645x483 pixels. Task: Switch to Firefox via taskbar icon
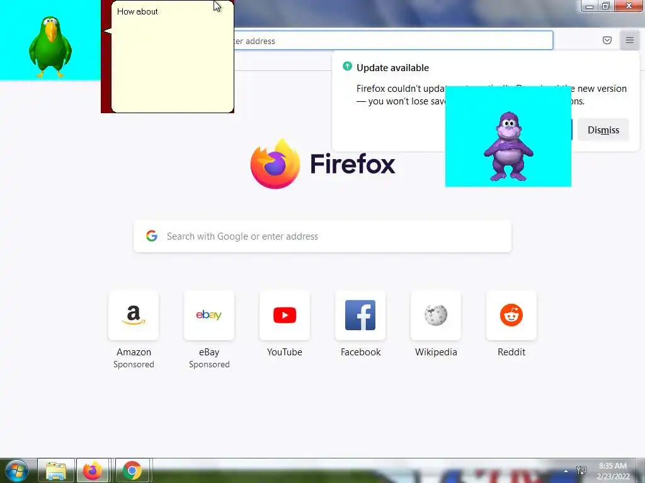click(93, 470)
